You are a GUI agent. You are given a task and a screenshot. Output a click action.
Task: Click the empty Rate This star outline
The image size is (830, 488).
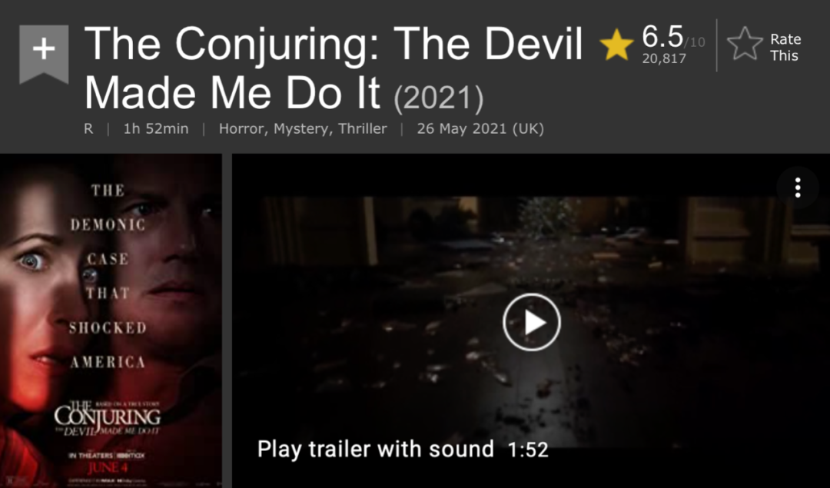(745, 43)
